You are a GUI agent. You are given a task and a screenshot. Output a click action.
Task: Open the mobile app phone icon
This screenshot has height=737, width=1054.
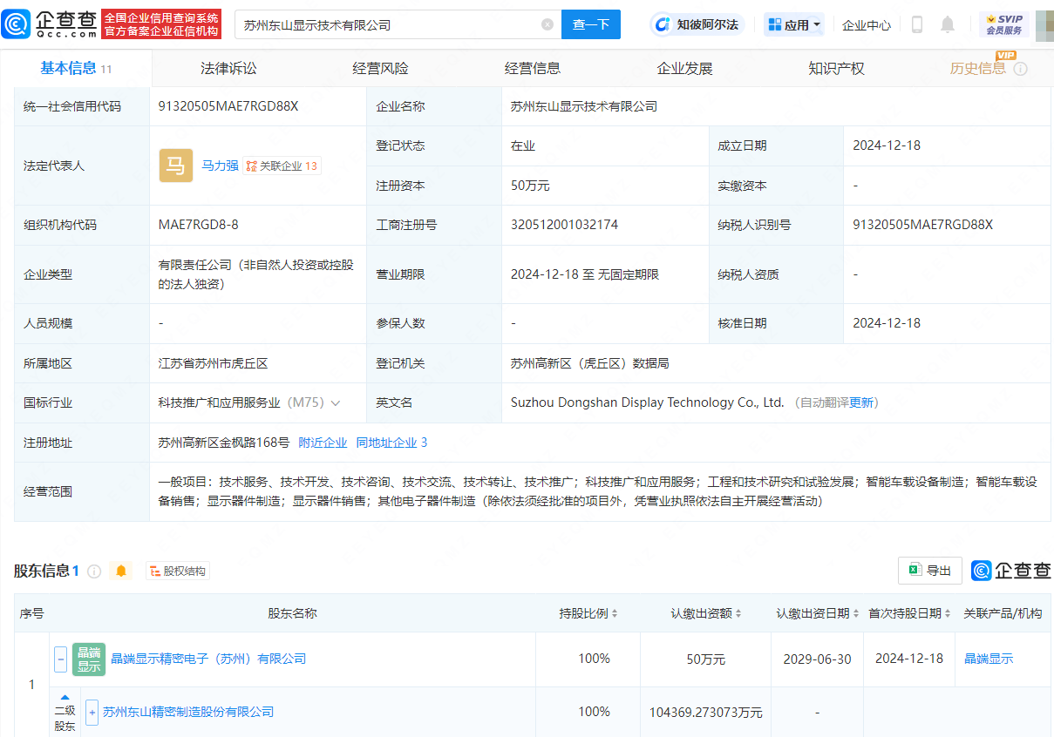[x=916, y=24]
